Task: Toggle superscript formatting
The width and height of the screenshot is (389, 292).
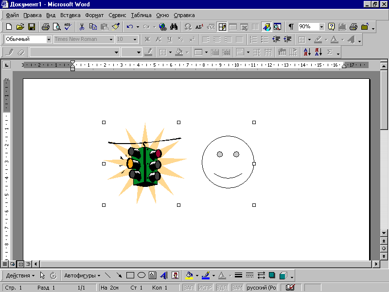Action: 192,39
